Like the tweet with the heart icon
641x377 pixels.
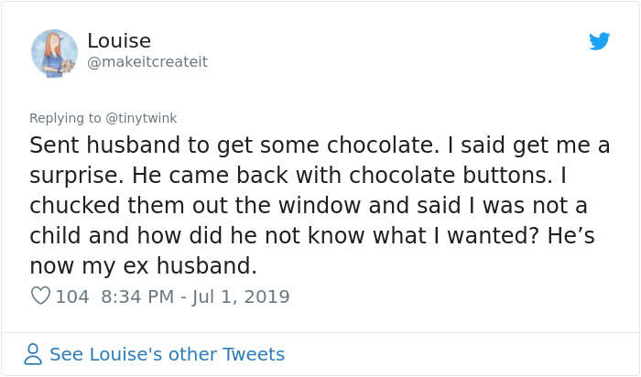point(40,296)
